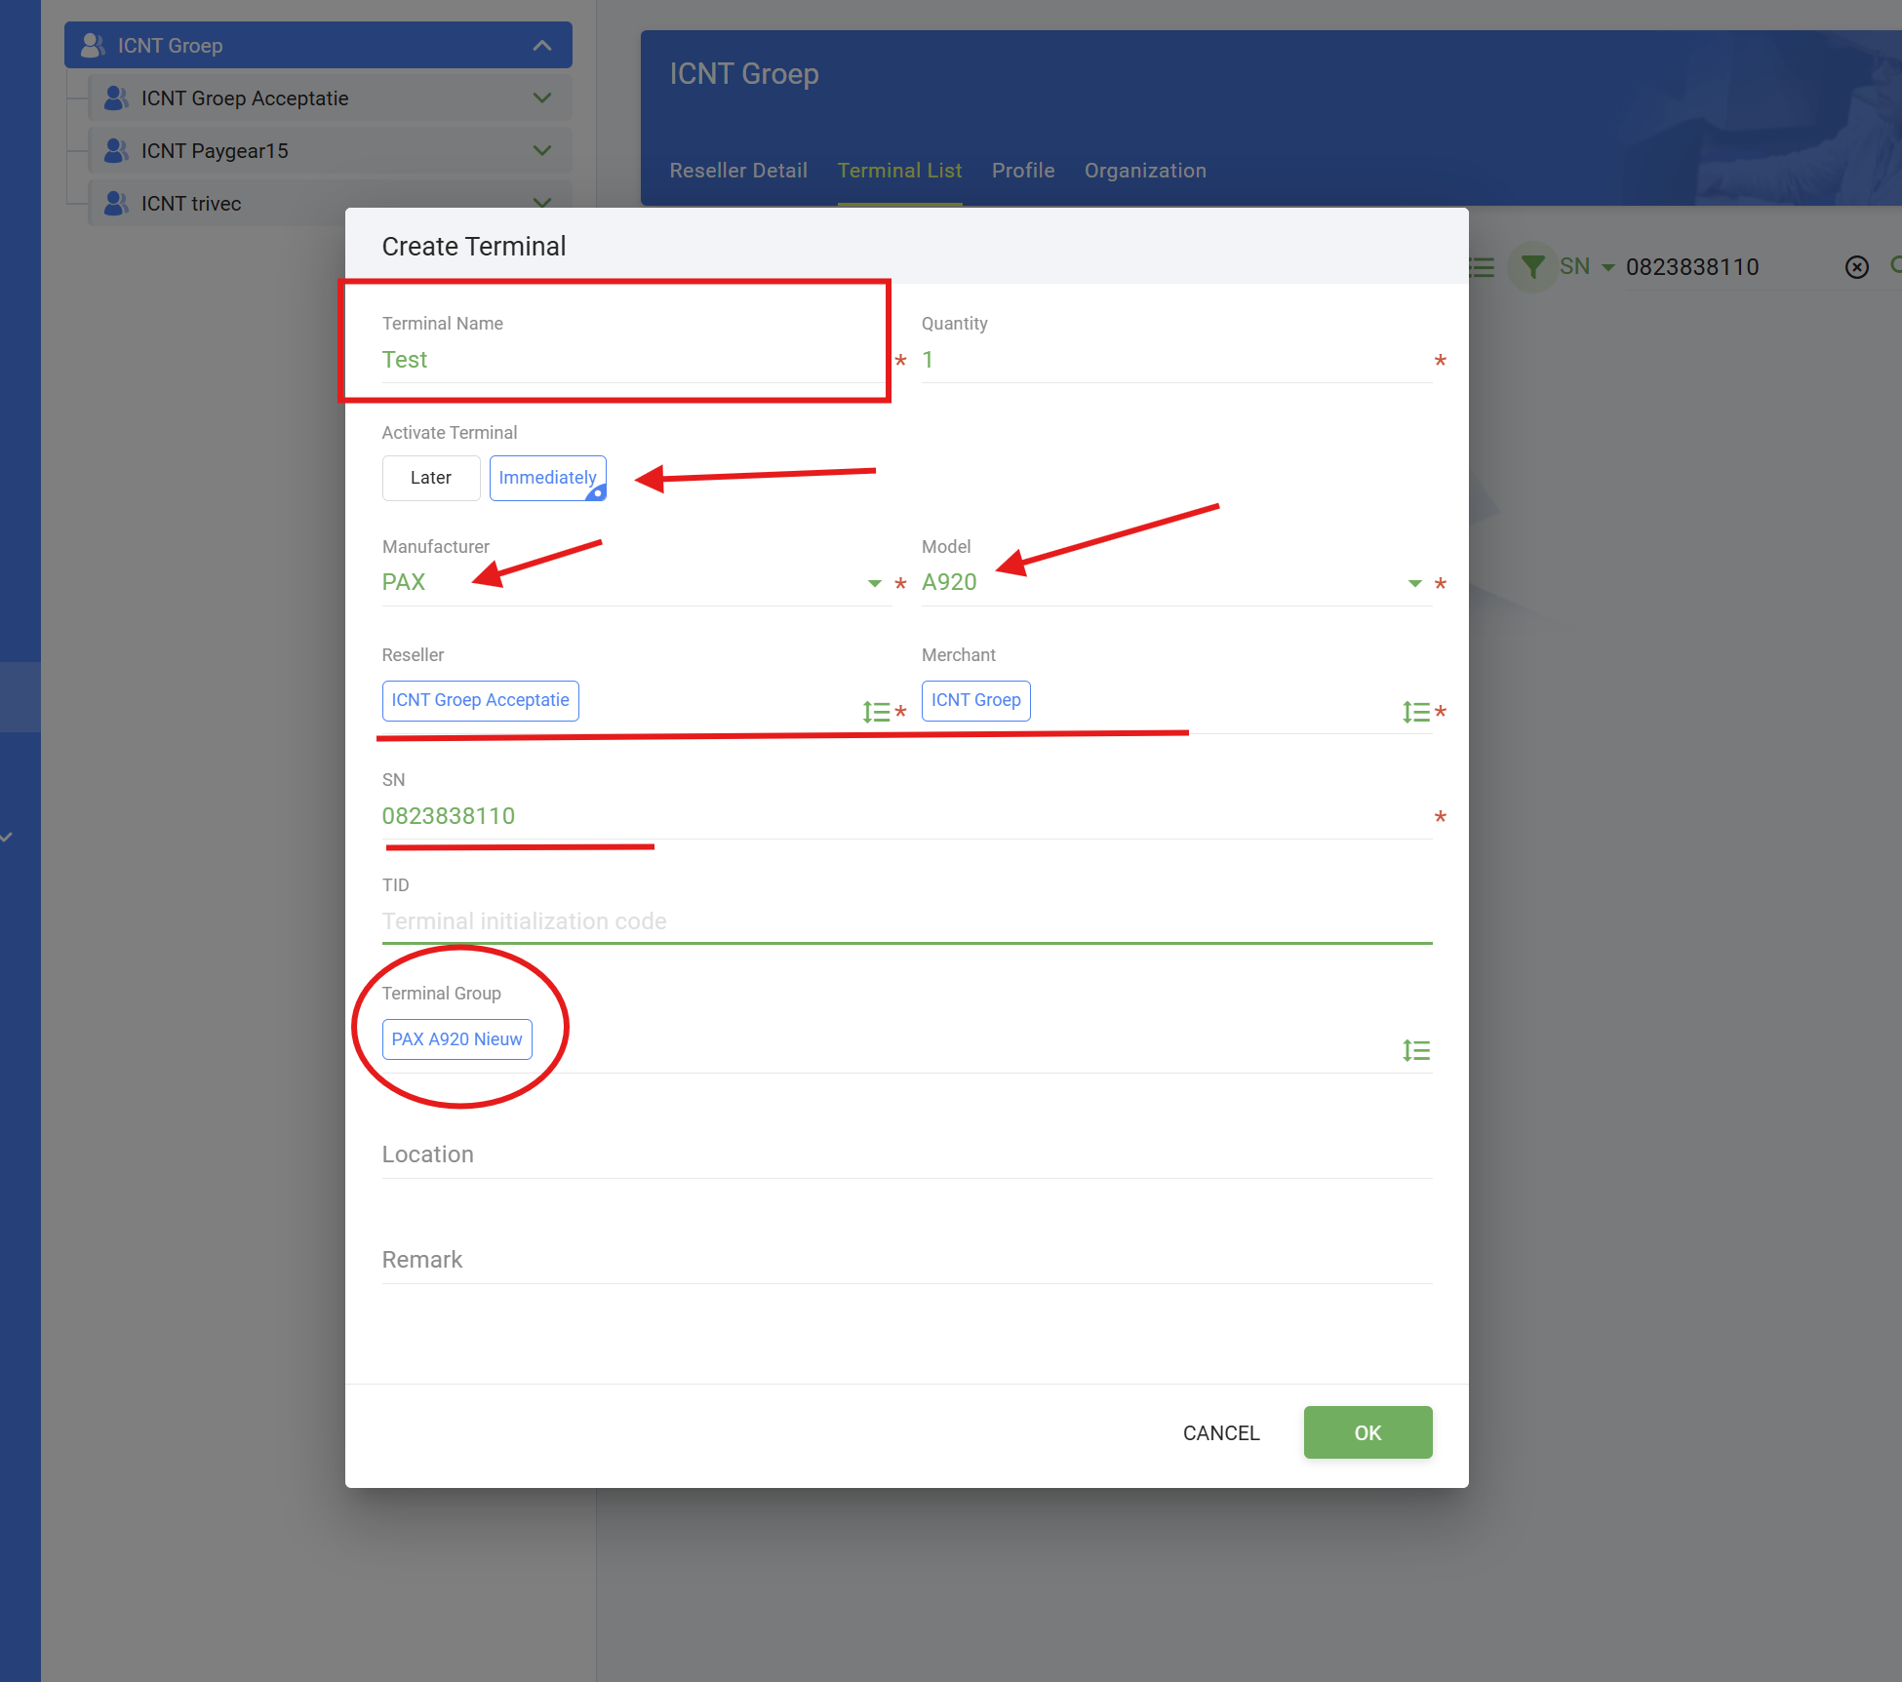
Task: Open the Organization tab
Action: [1145, 171]
